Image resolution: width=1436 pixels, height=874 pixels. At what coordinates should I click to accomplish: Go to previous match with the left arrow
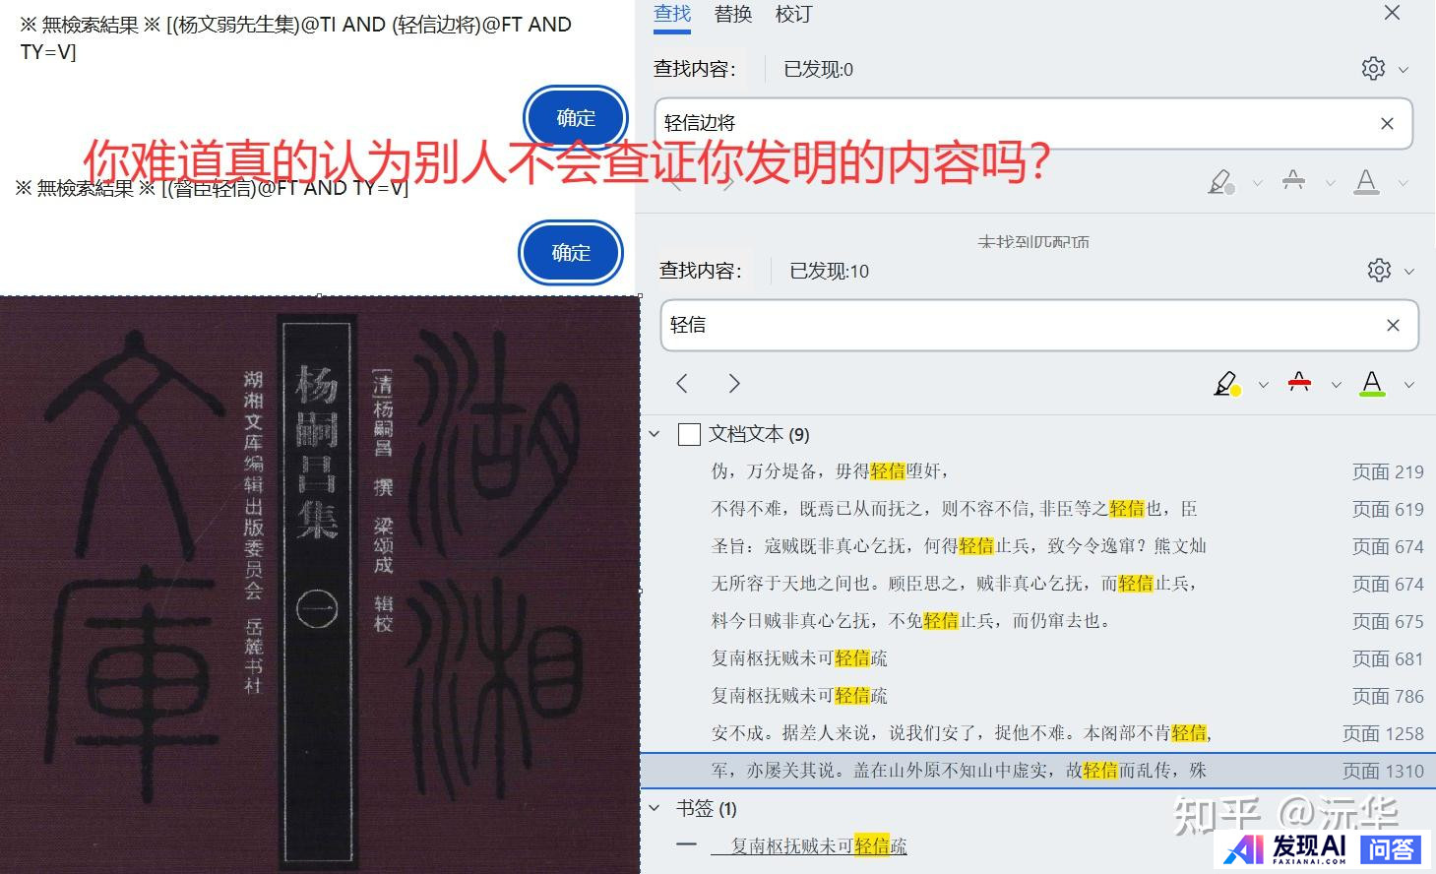click(682, 383)
